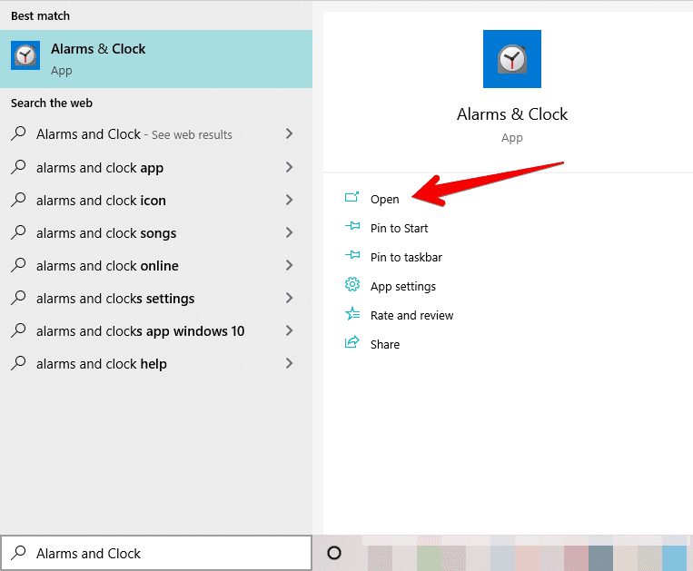
Task: Click search icon beside 'alarms and clocks settings'
Action: [x=18, y=298]
